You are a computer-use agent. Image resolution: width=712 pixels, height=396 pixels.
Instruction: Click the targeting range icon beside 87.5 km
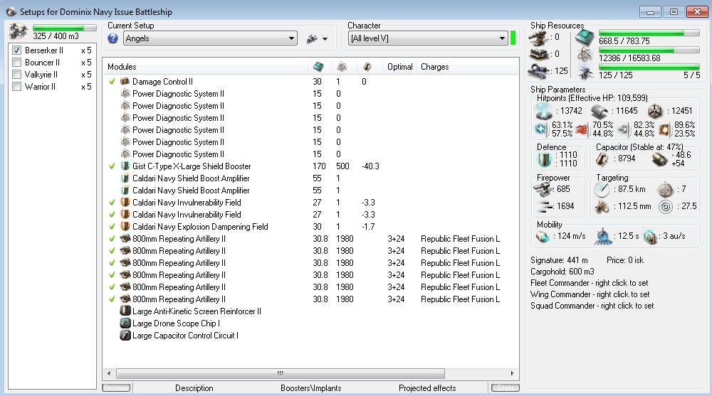coord(602,190)
